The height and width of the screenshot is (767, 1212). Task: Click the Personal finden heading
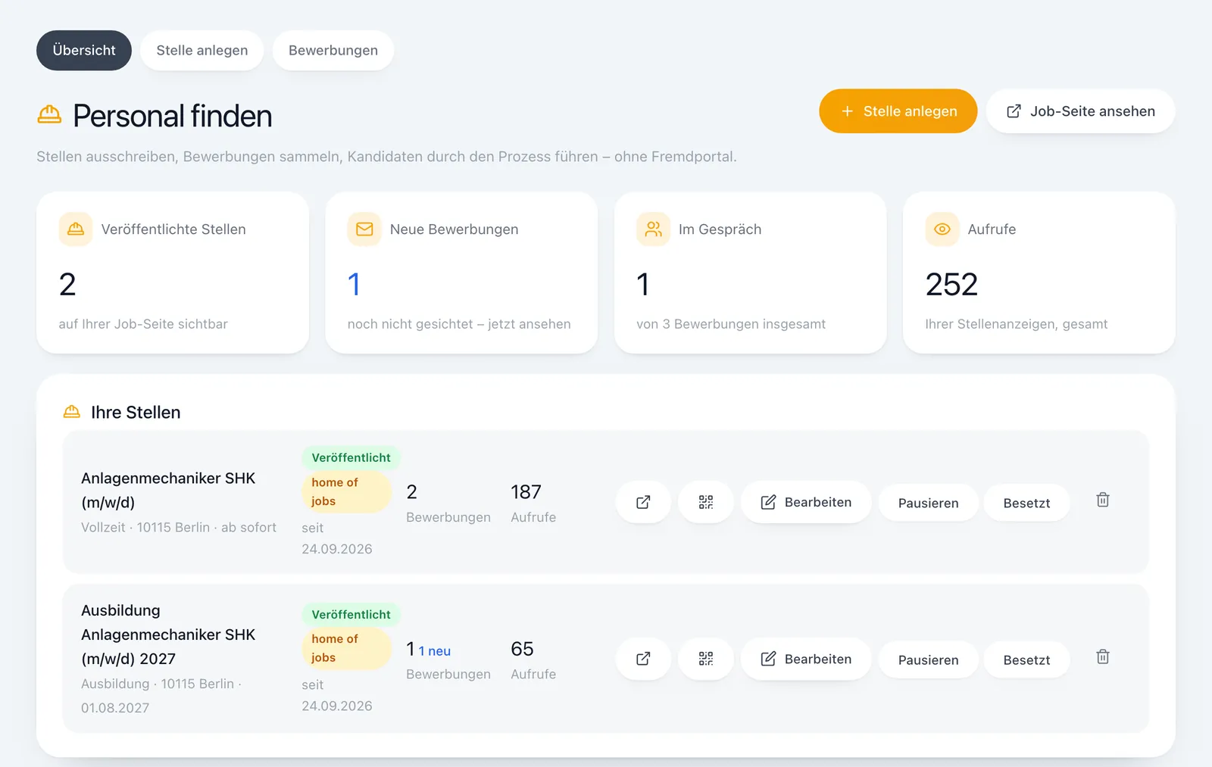[x=173, y=116]
